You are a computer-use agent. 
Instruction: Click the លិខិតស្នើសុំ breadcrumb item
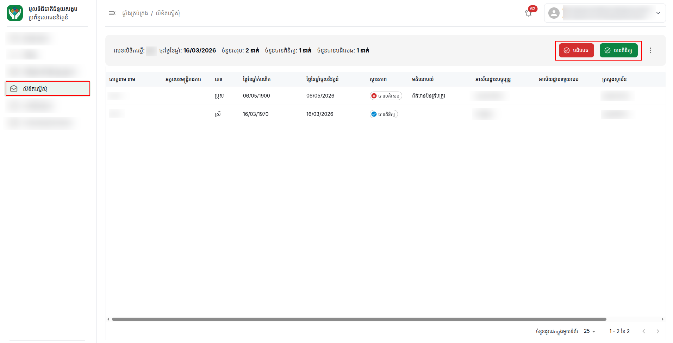(x=168, y=13)
